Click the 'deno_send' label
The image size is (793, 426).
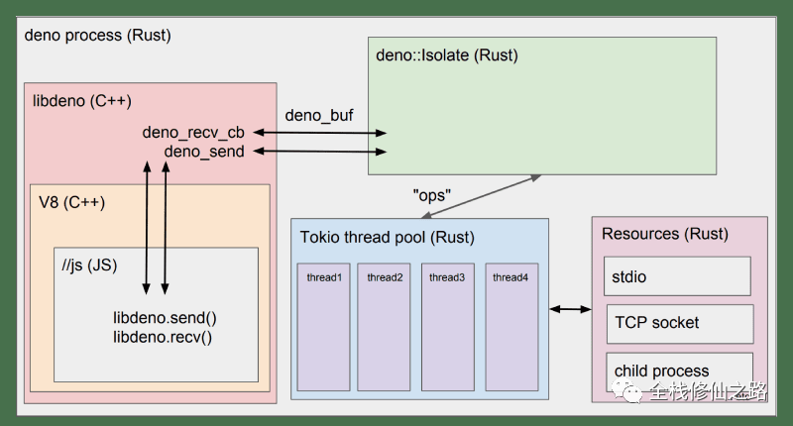204,152
